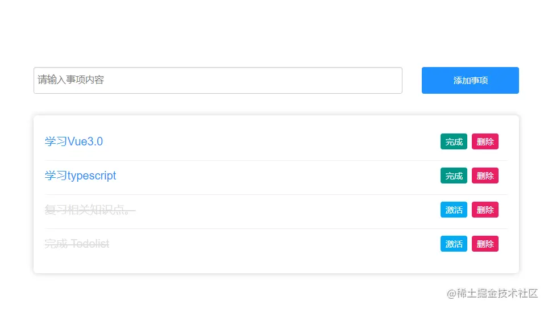Click the struck-through 完成 Todolist item
This screenshot has width=548, height=309.
[77, 244]
